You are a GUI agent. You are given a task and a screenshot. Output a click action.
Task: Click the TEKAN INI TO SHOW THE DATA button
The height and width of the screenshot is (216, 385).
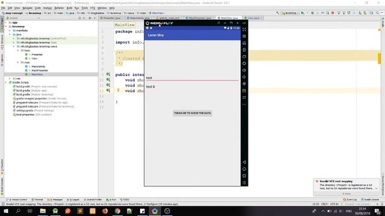click(x=192, y=113)
